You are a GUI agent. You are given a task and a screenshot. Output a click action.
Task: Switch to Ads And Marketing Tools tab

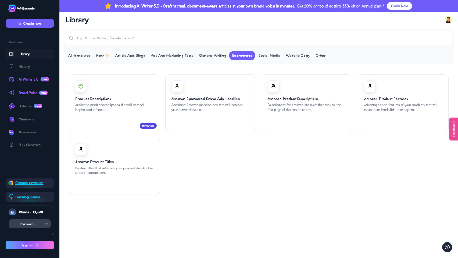pos(172,56)
